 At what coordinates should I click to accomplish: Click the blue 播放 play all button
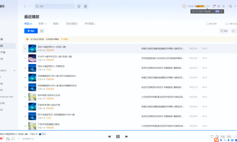tap(31, 31)
